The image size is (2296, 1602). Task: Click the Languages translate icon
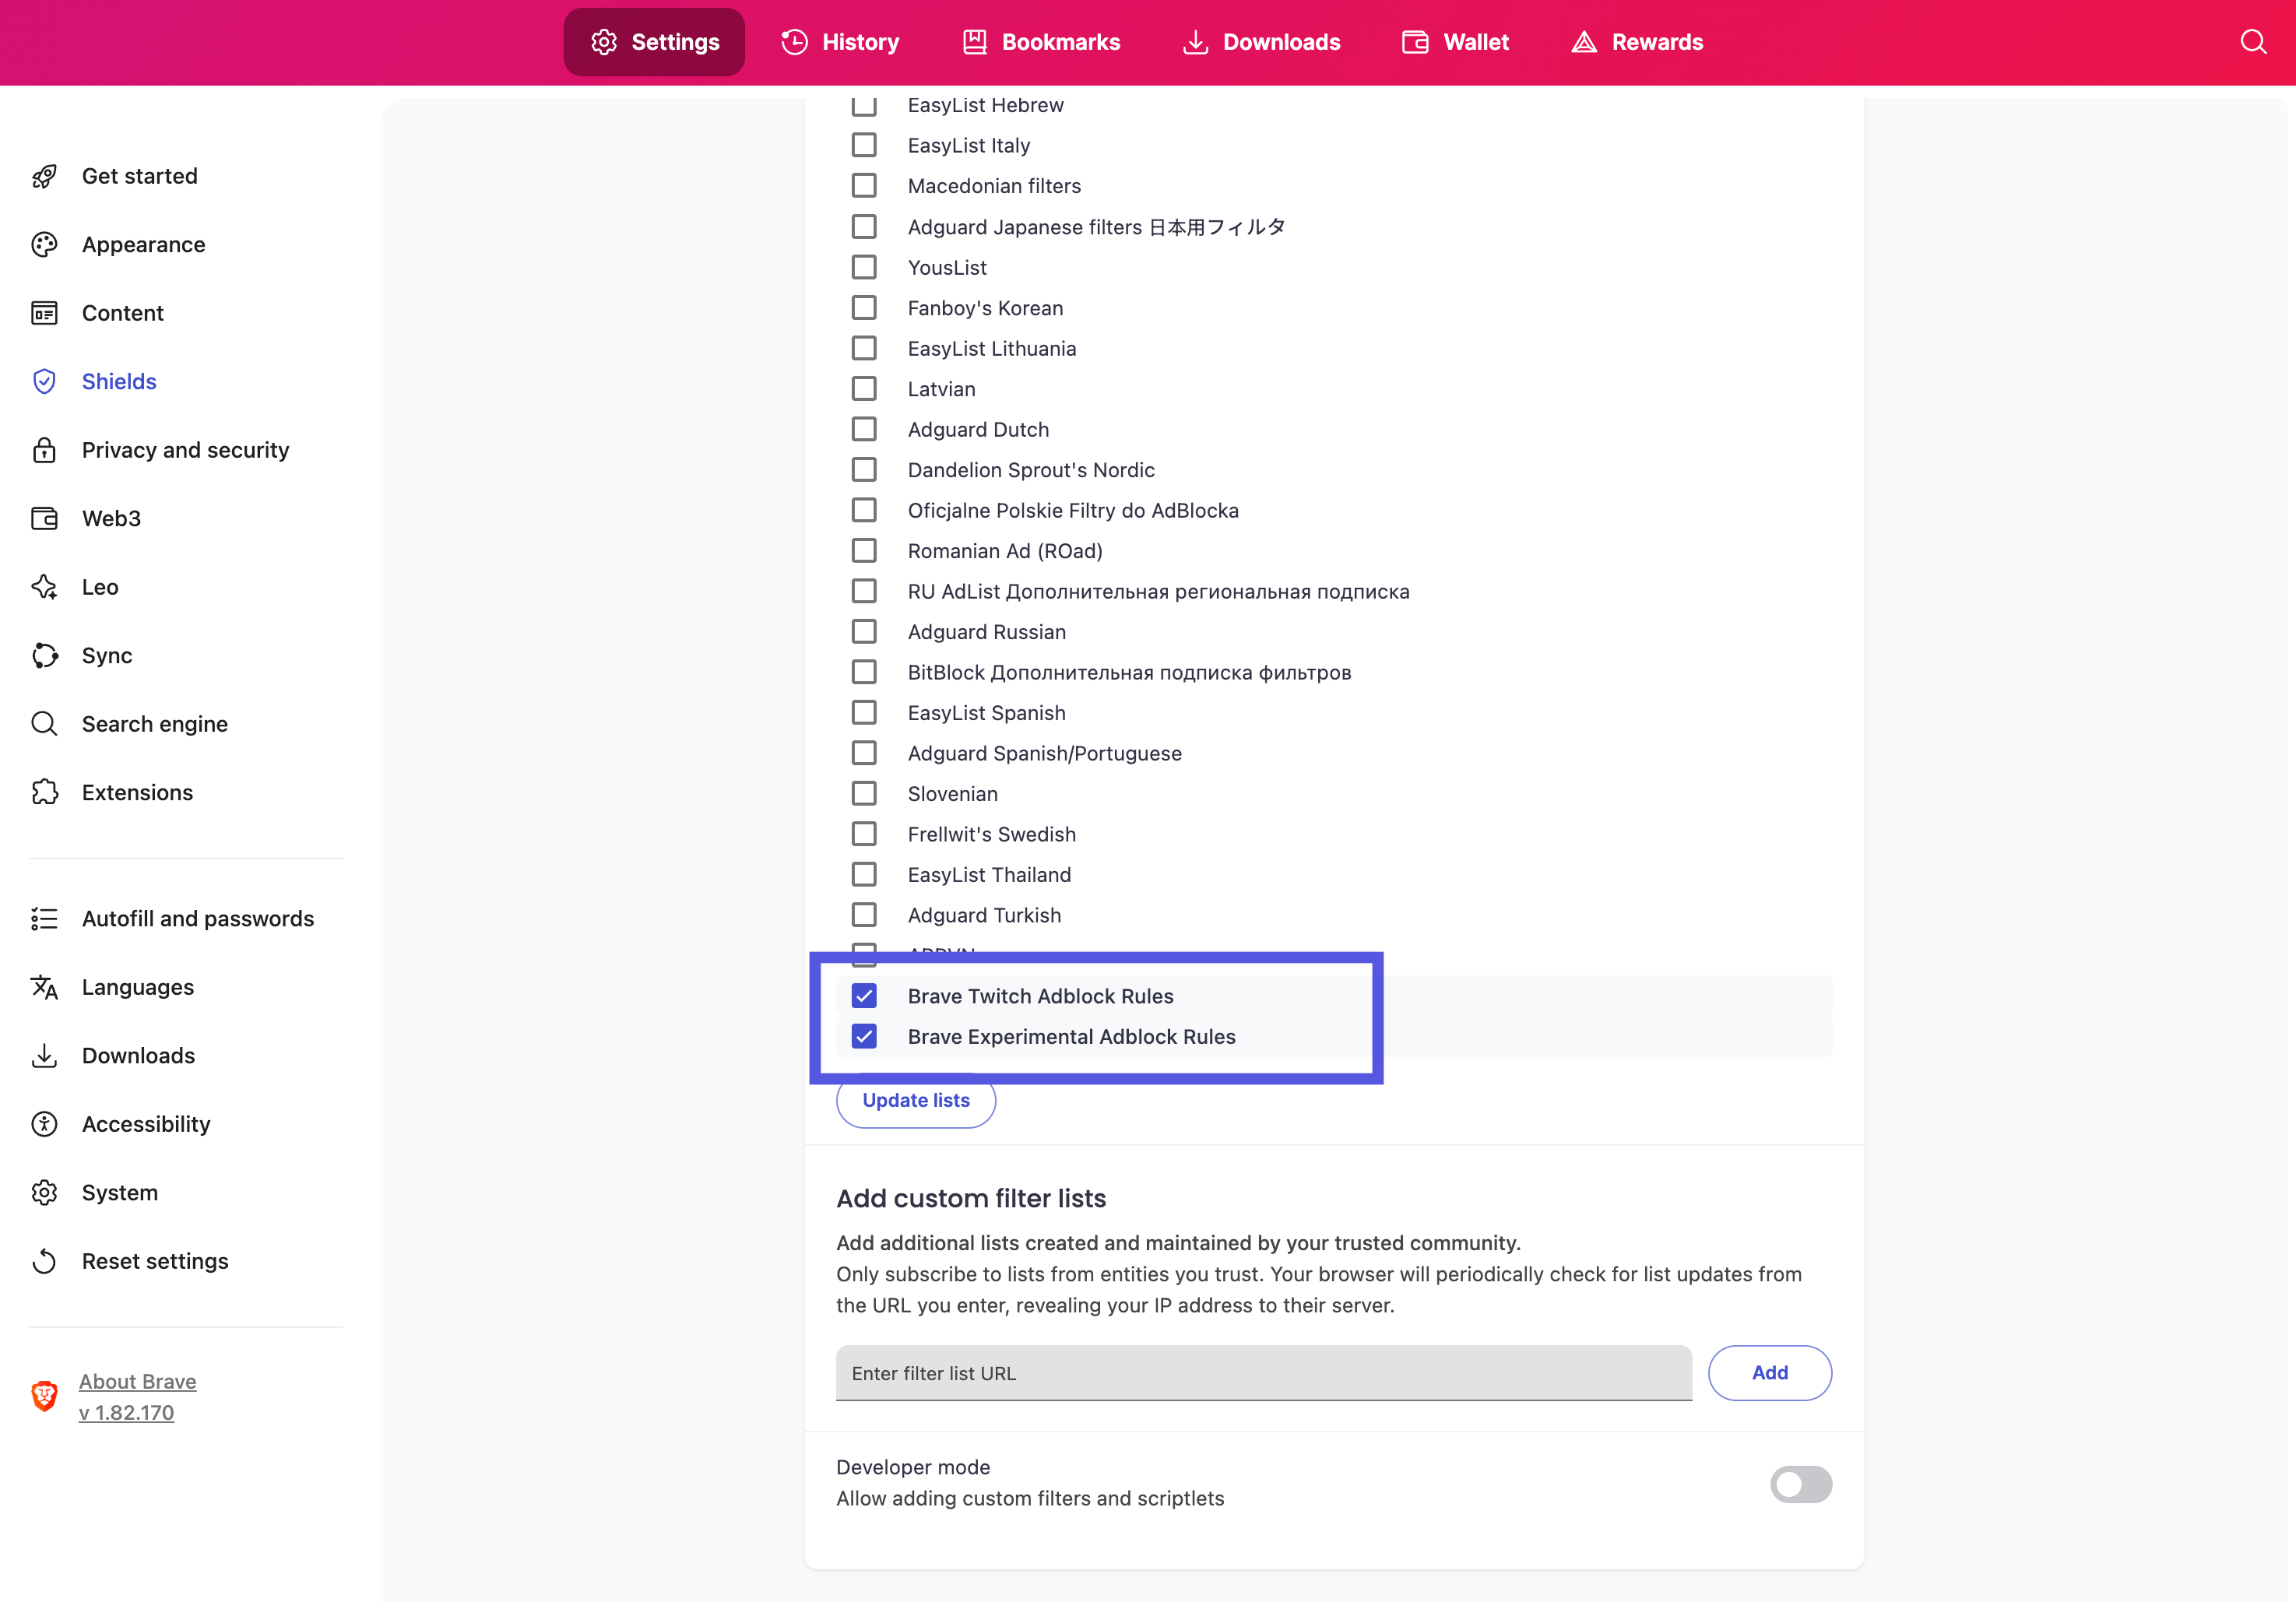44,988
